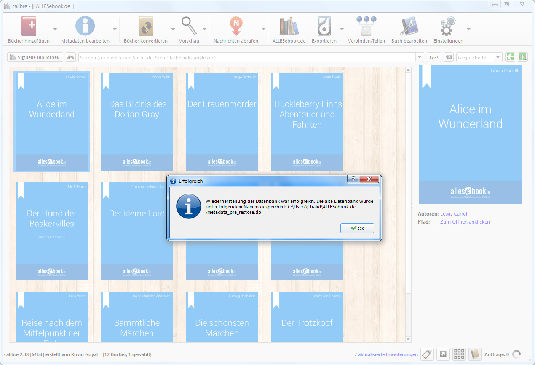This screenshot has height=365, width=535.
Task: Click the Exportieren disk icon
Action: [x=324, y=26]
